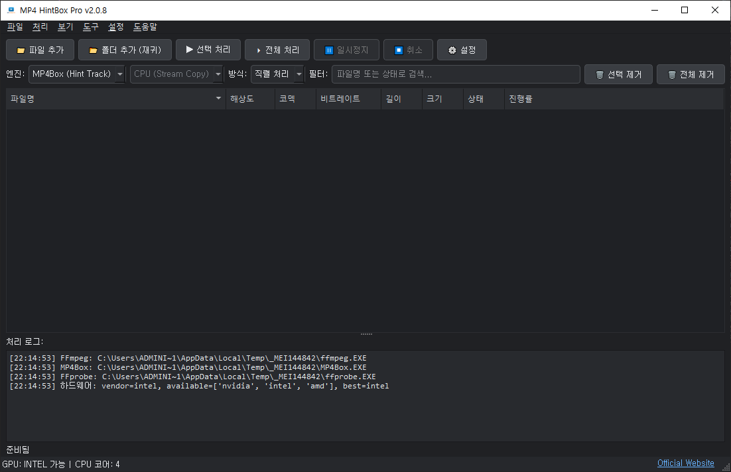
Task: Click the trash icon on 선택 제거
Action: click(x=600, y=74)
